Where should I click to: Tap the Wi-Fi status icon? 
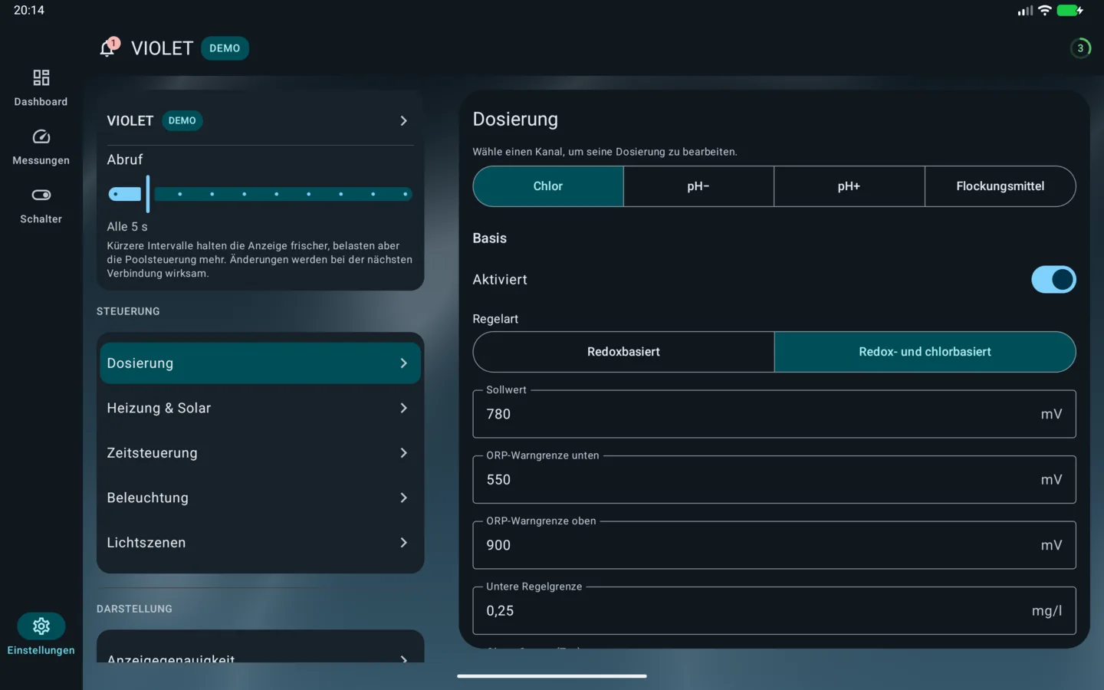coord(1044,11)
